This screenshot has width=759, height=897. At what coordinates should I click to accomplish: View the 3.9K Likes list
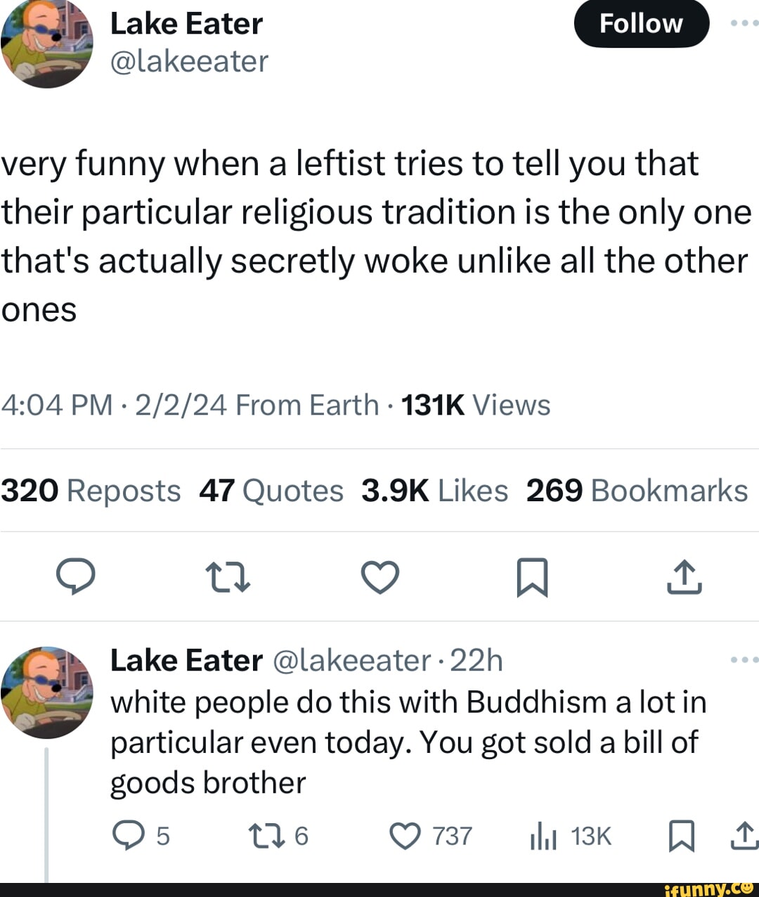(434, 491)
